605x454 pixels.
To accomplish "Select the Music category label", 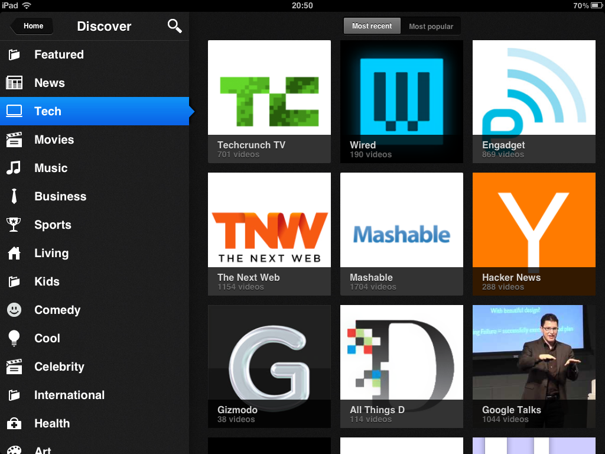I will tap(51, 168).
